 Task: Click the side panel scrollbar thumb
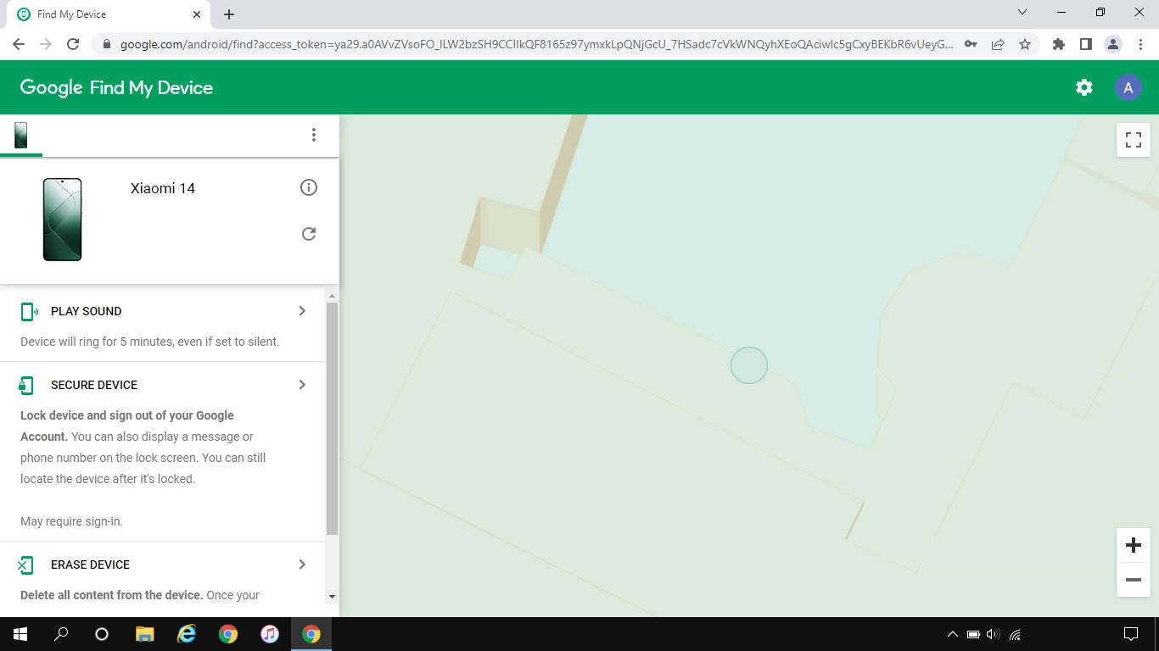click(x=332, y=419)
